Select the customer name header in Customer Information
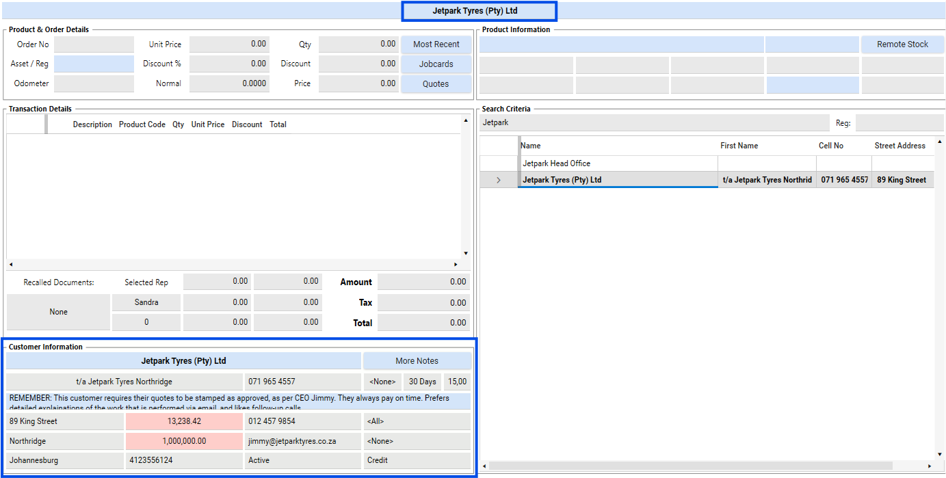The image size is (946, 478). 184,361
